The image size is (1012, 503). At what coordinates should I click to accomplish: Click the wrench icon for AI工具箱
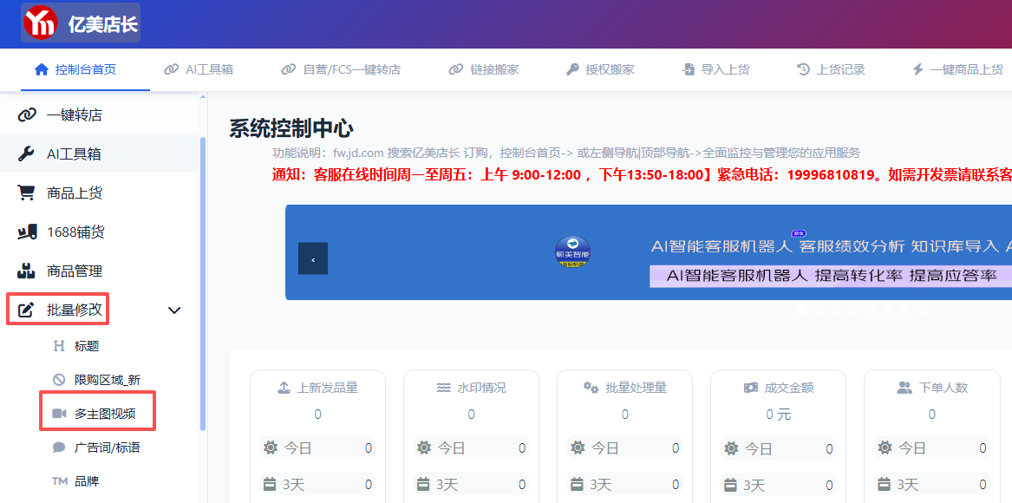[x=27, y=154]
